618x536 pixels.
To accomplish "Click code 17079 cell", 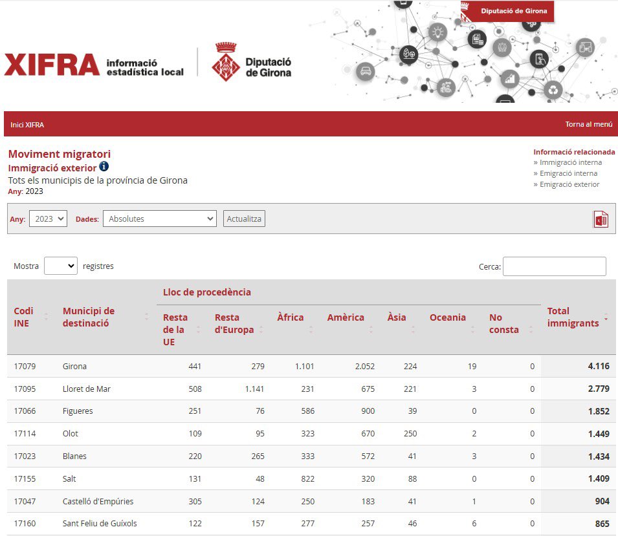I will (25, 366).
